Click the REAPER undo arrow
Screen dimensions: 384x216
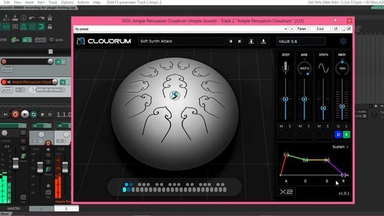32,18
